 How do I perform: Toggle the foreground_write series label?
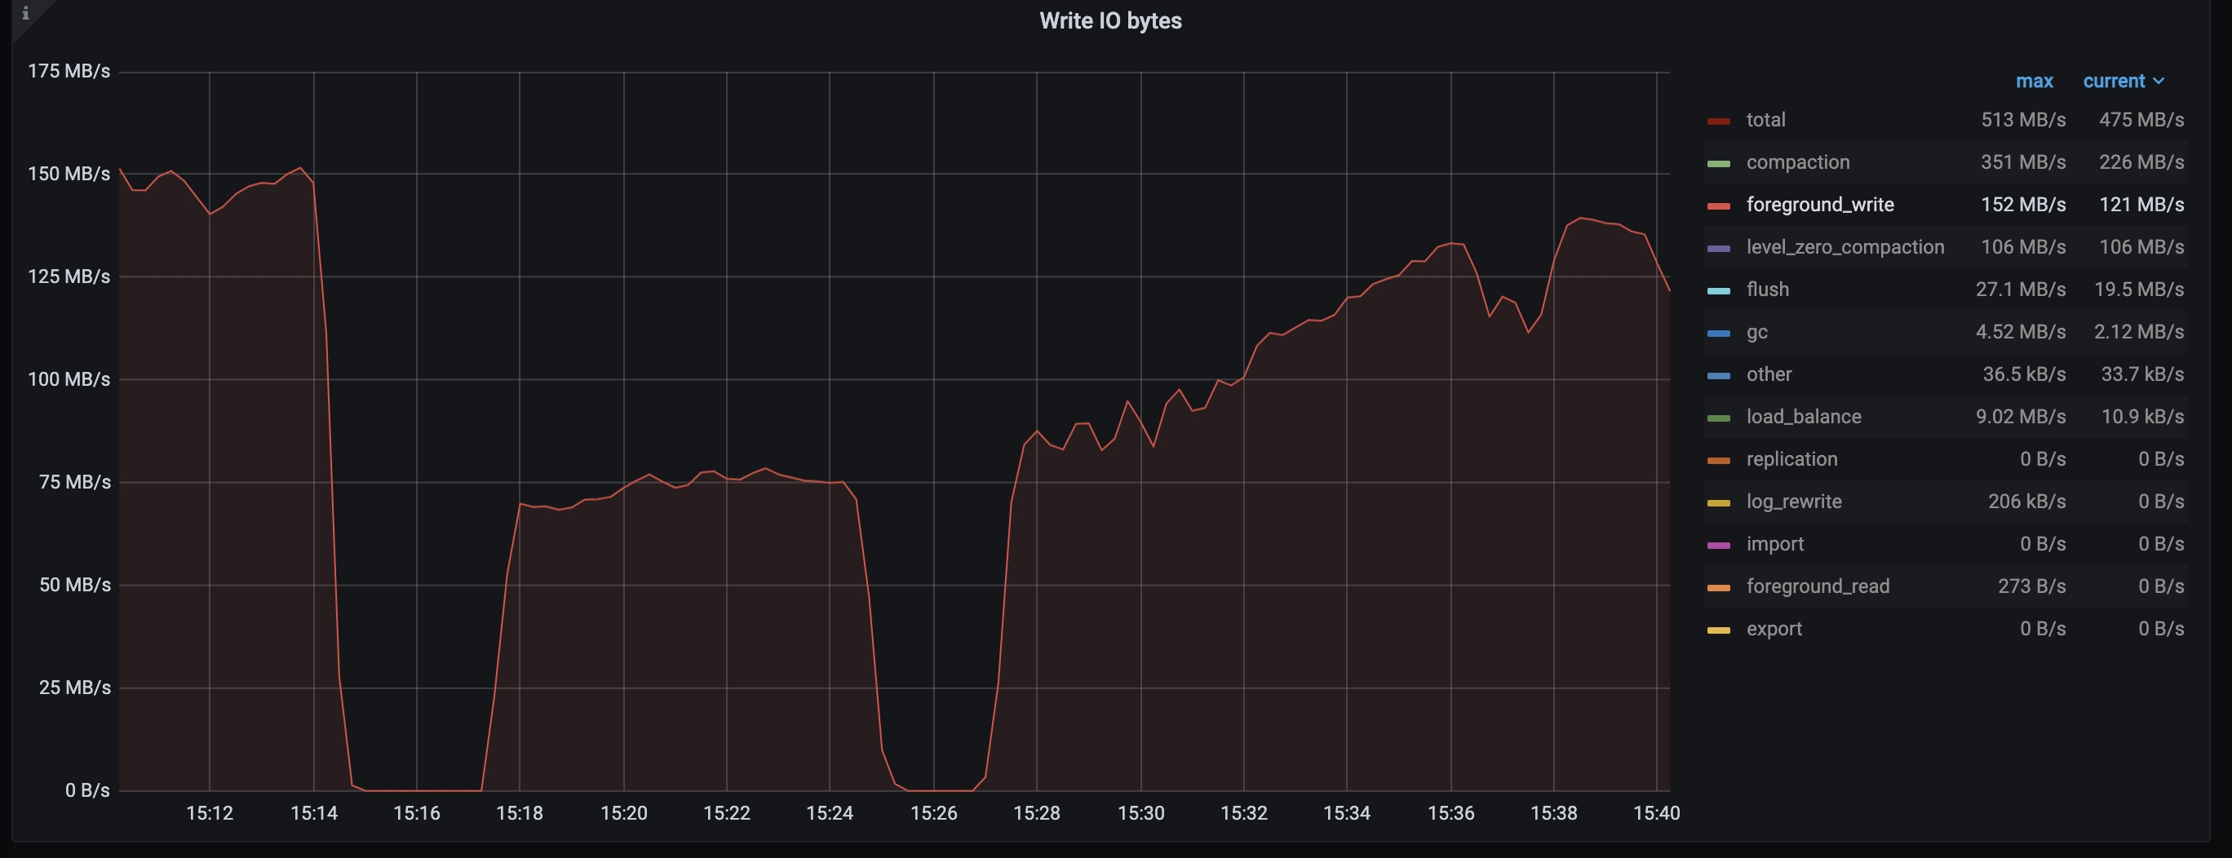pyautogui.click(x=1819, y=205)
